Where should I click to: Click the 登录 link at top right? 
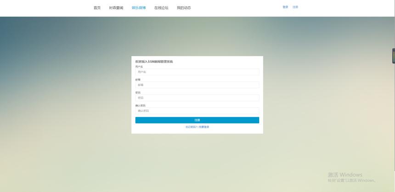click(x=285, y=7)
